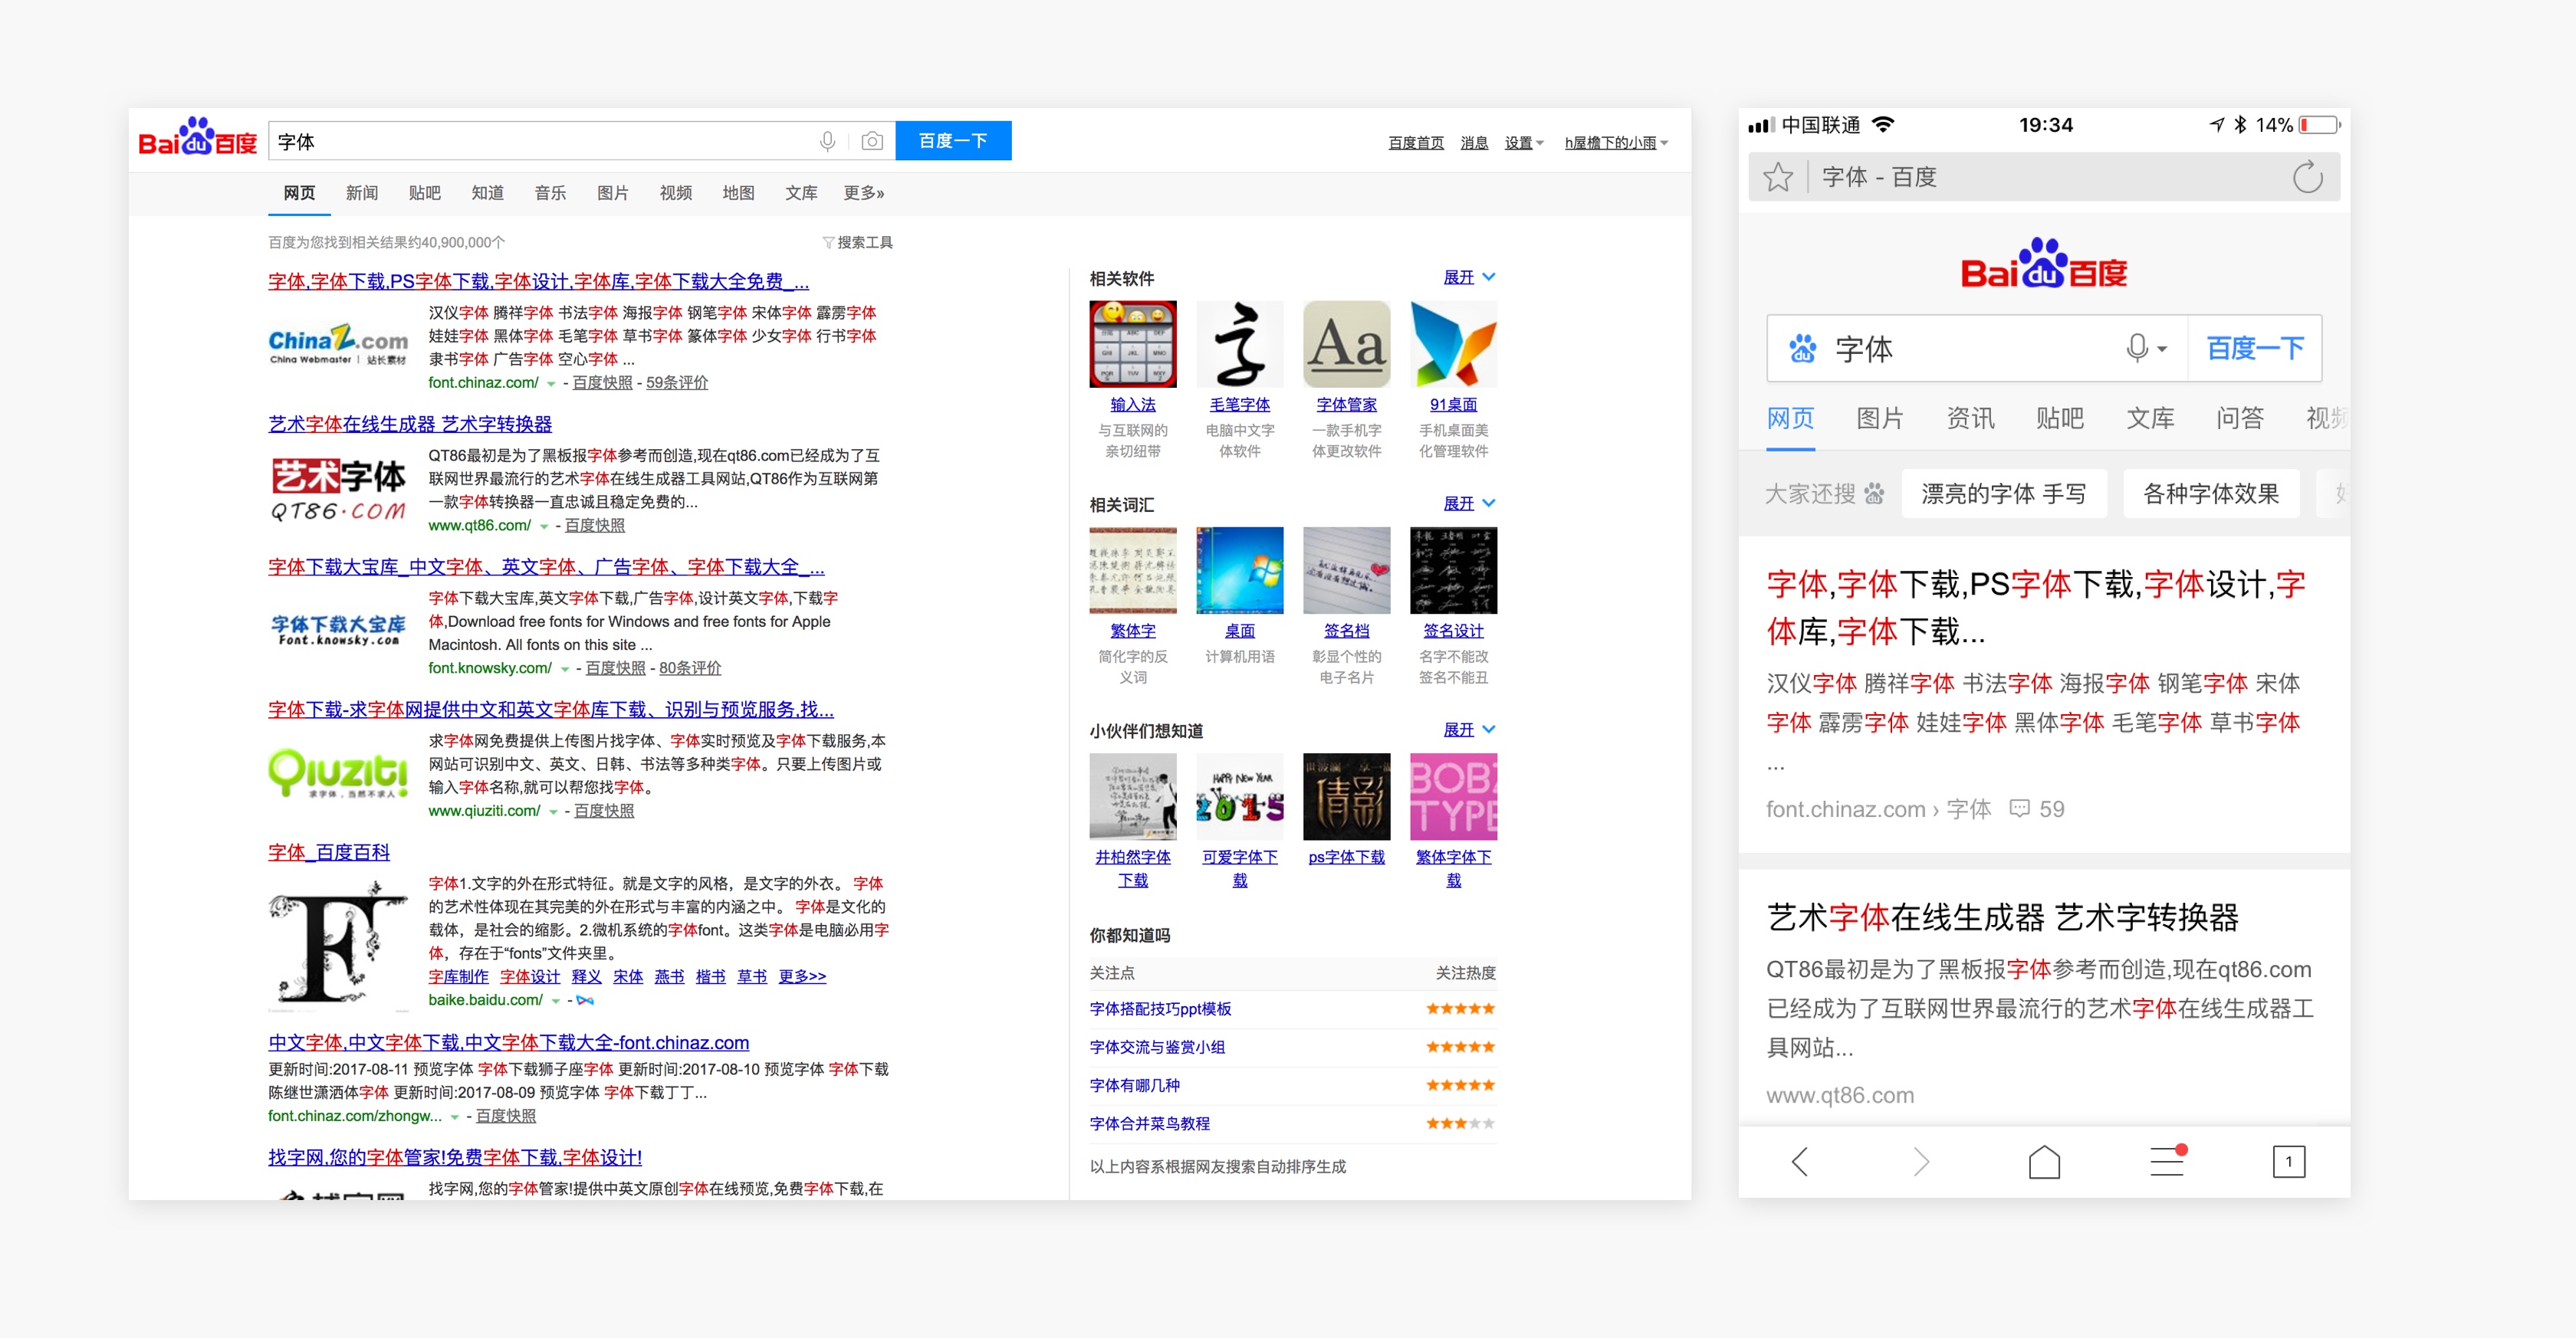
Task: Click the ps字体下载 thumbnail
Action: click(x=1347, y=796)
